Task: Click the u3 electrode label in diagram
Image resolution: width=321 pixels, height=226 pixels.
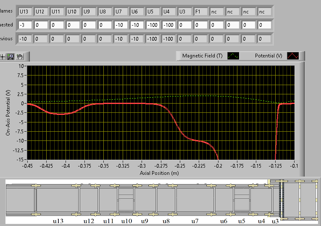Action: point(275,221)
